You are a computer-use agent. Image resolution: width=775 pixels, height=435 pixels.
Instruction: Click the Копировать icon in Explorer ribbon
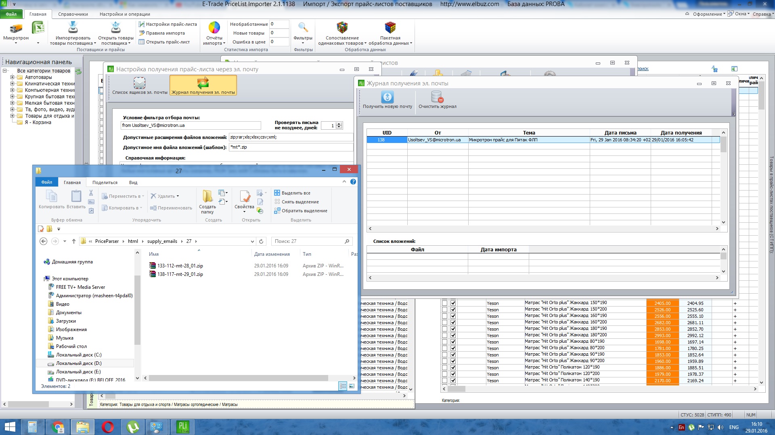(52, 196)
